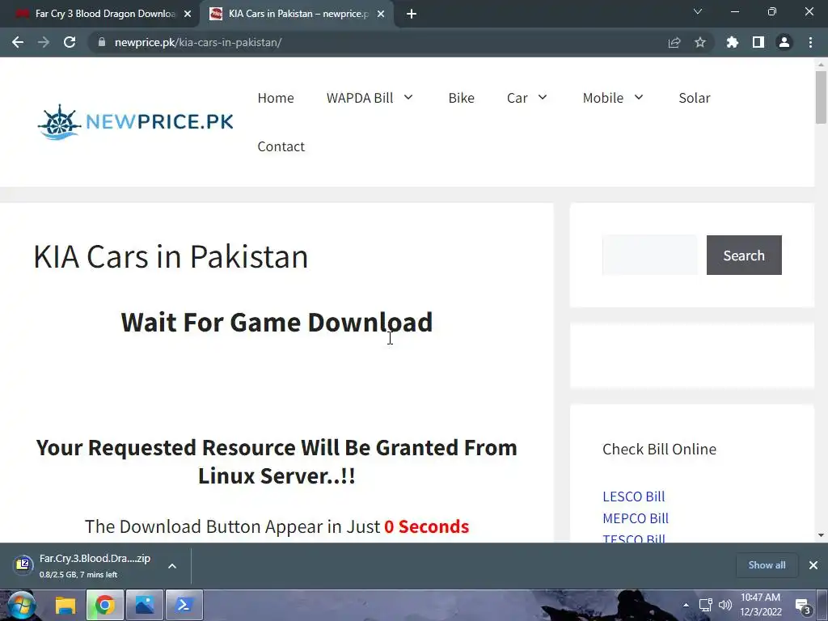Open the Contact menu item
The width and height of the screenshot is (828, 621).
[x=281, y=146]
